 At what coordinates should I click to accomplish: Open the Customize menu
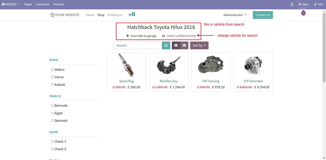[43, 4]
